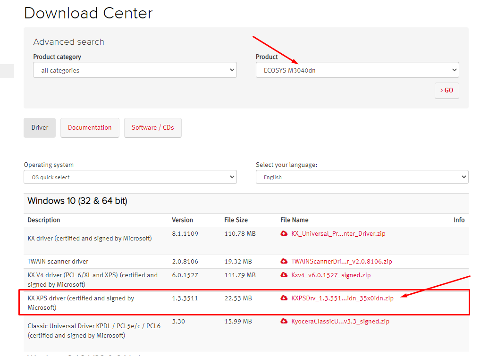
Task: Click the KX driver description text
Action: [90, 238]
